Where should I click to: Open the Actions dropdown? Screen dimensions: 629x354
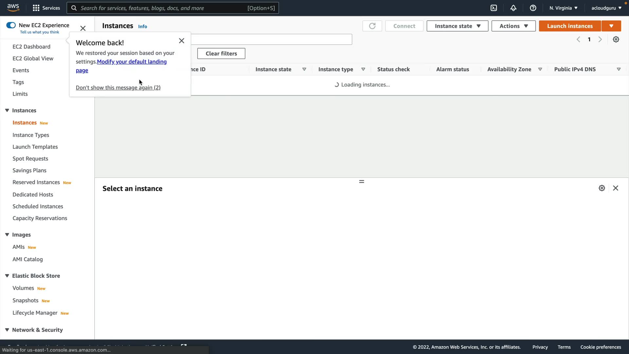tap(513, 26)
